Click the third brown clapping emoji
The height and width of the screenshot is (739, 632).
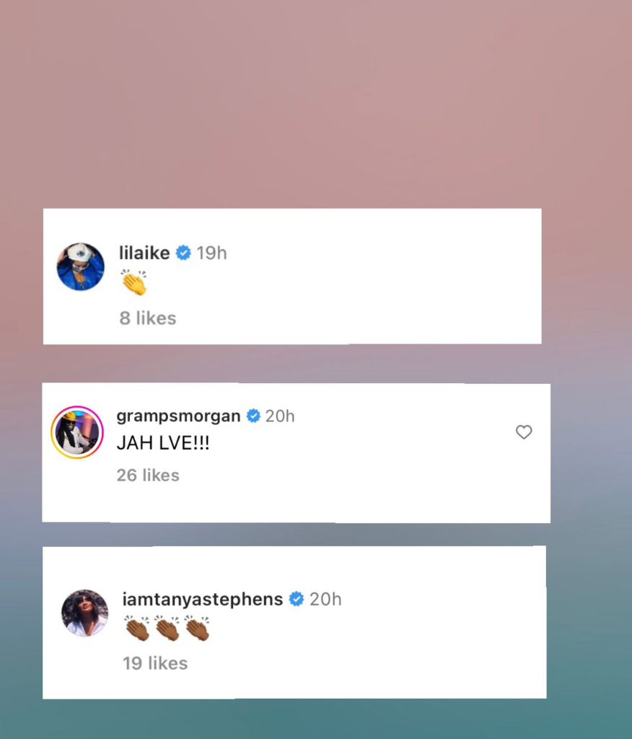point(197,629)
